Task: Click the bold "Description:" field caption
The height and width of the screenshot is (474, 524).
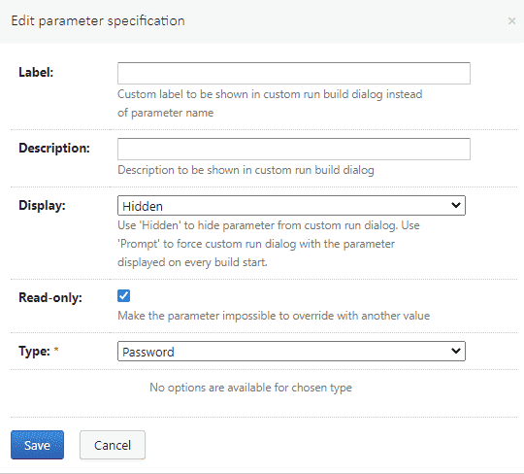Action: pos(54,149)
